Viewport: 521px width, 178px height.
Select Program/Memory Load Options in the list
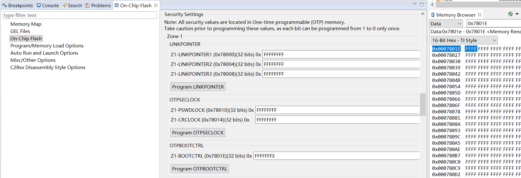point(47,46)
